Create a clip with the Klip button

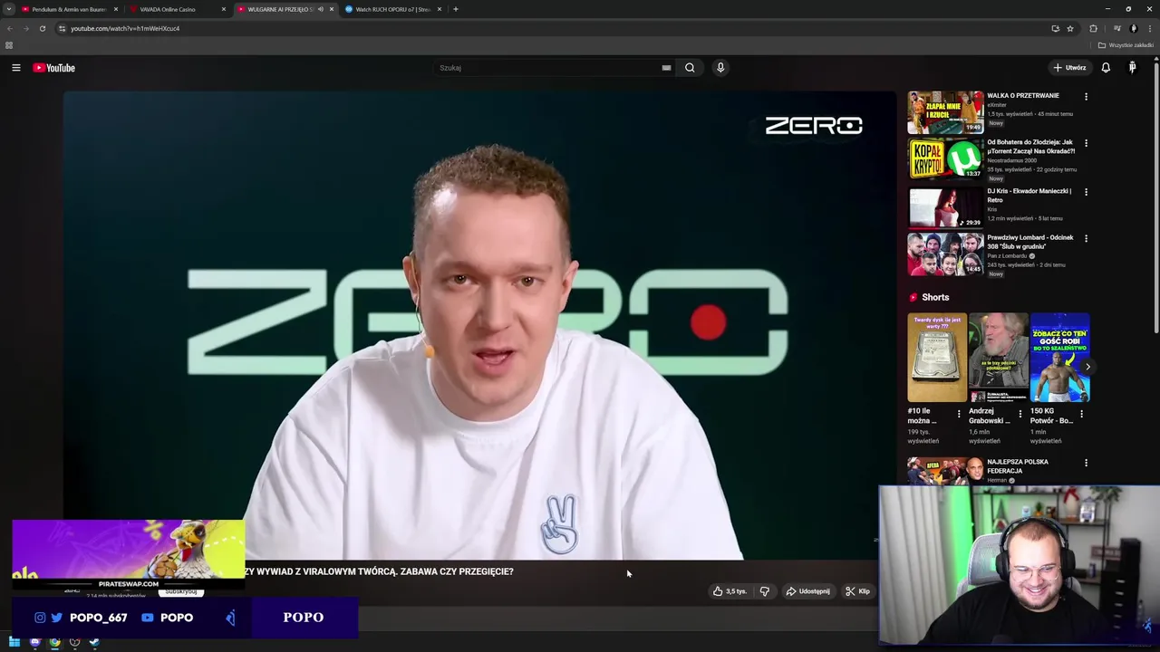[857, 591]
